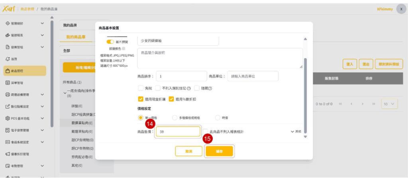Click the 按鍵顏色 color swatch

123,49
